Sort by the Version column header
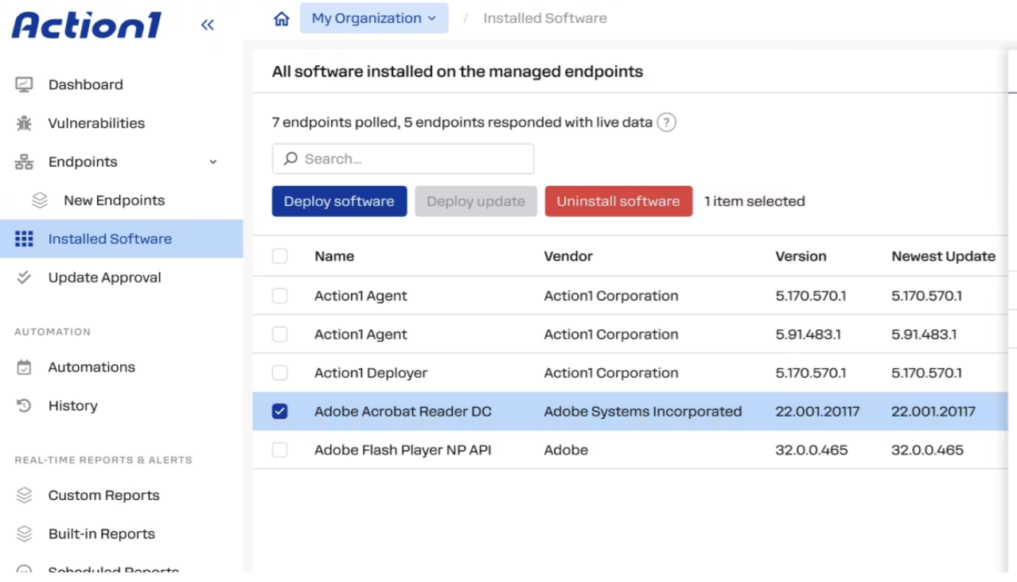Image resolution: width=1017 pixels, height=582 pixels. click(x=801, y=256)
